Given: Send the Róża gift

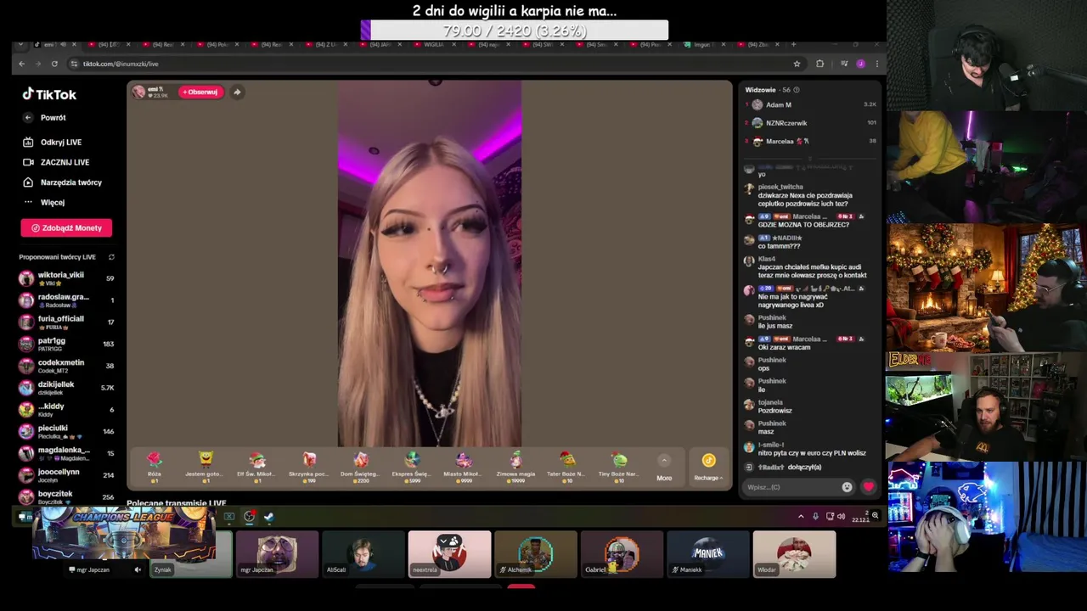Looking at the screenshot, I should [154, 467].
